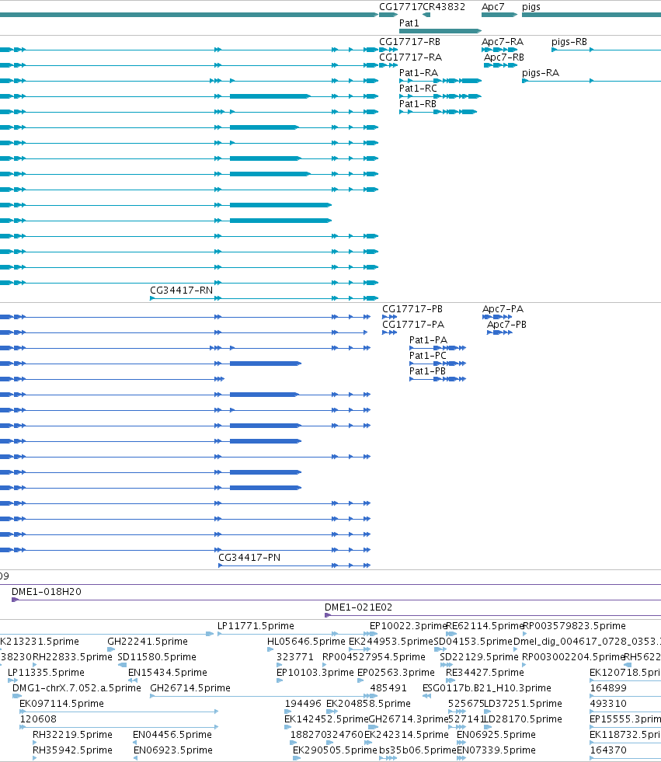Screen dimensions: 661x762
Task: Click EST EK097114.5prime
Action: 61,704
